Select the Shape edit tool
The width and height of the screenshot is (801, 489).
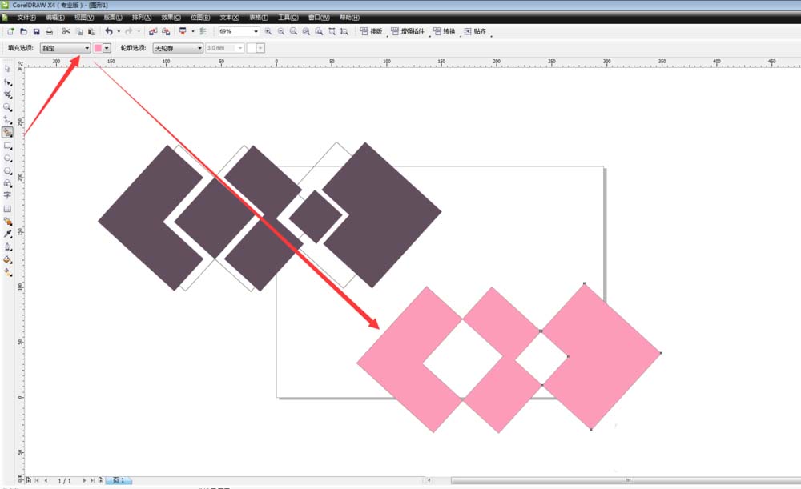pyautogui.click(x=7, y=82)
